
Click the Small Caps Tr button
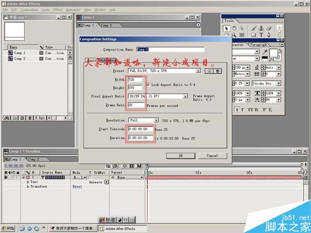(x=256, y=110)
